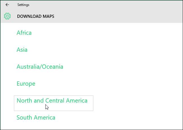This screenshot has width=183, height=130.
Task: Tap the South America list item
Action: 36,118
